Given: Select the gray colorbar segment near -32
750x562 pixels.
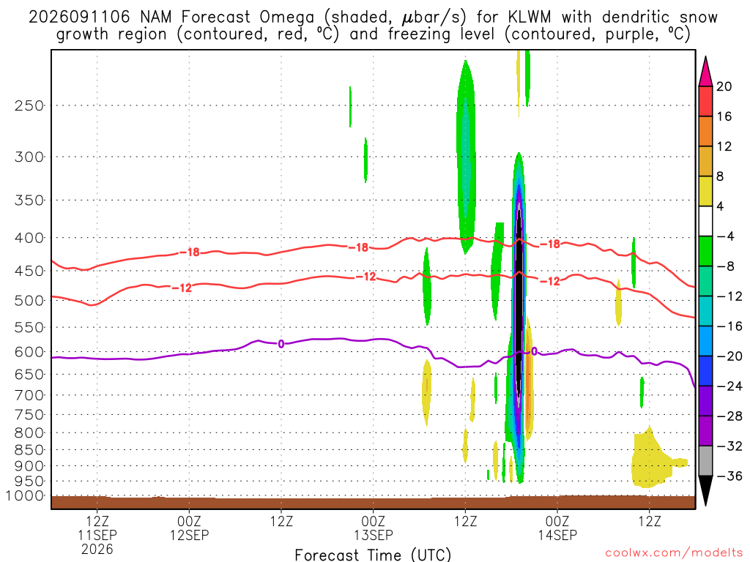Looking at the screenshot, I should coord(705,461).
